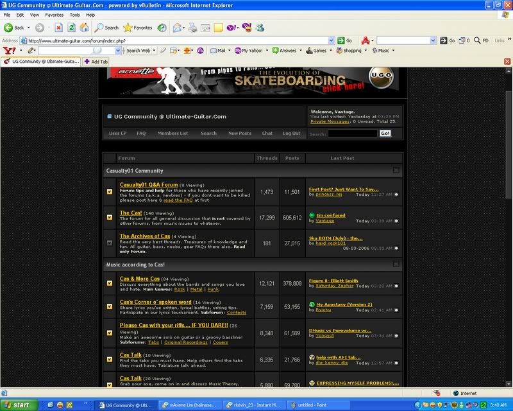Screen dimensions: 513x411
Task: Open second search field dropdown near PD
Action: (433, 40)
